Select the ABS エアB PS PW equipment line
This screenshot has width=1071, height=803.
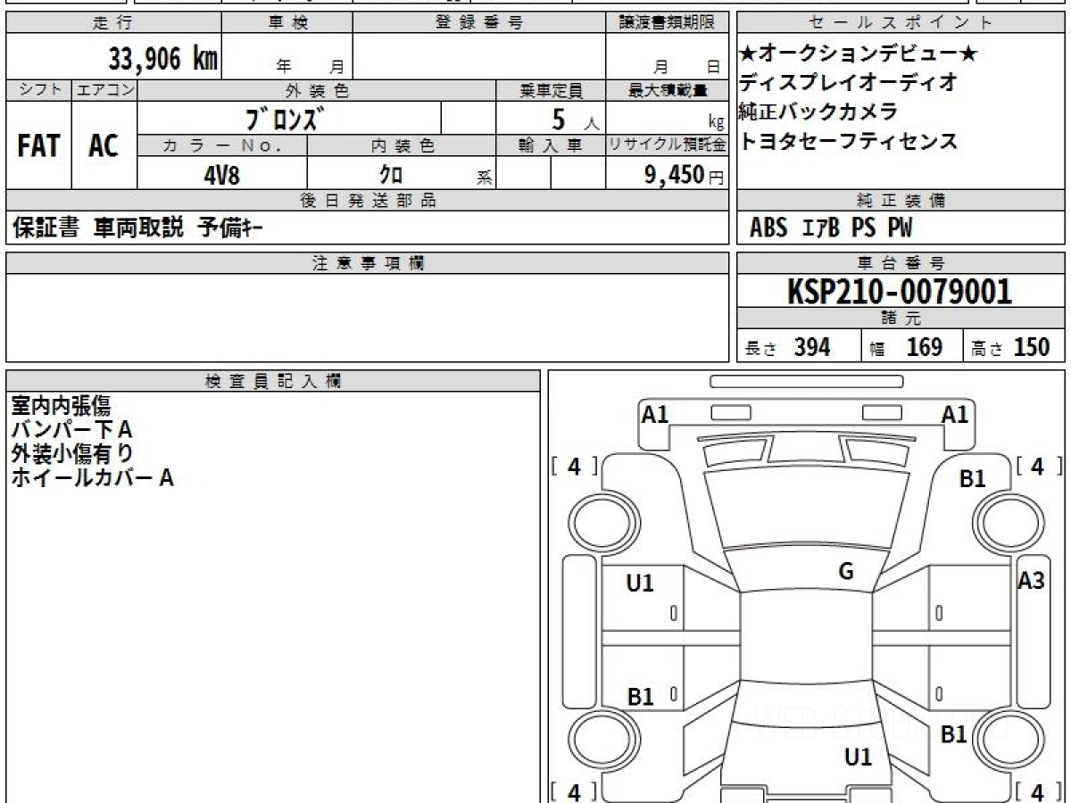click(832, 228)
